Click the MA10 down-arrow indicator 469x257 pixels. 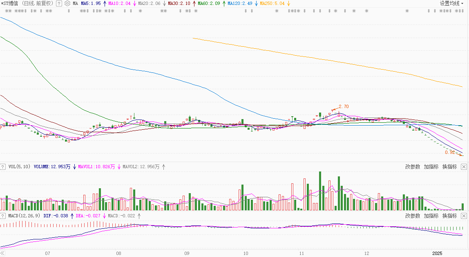pyautogui.click(x=134, y=4)
